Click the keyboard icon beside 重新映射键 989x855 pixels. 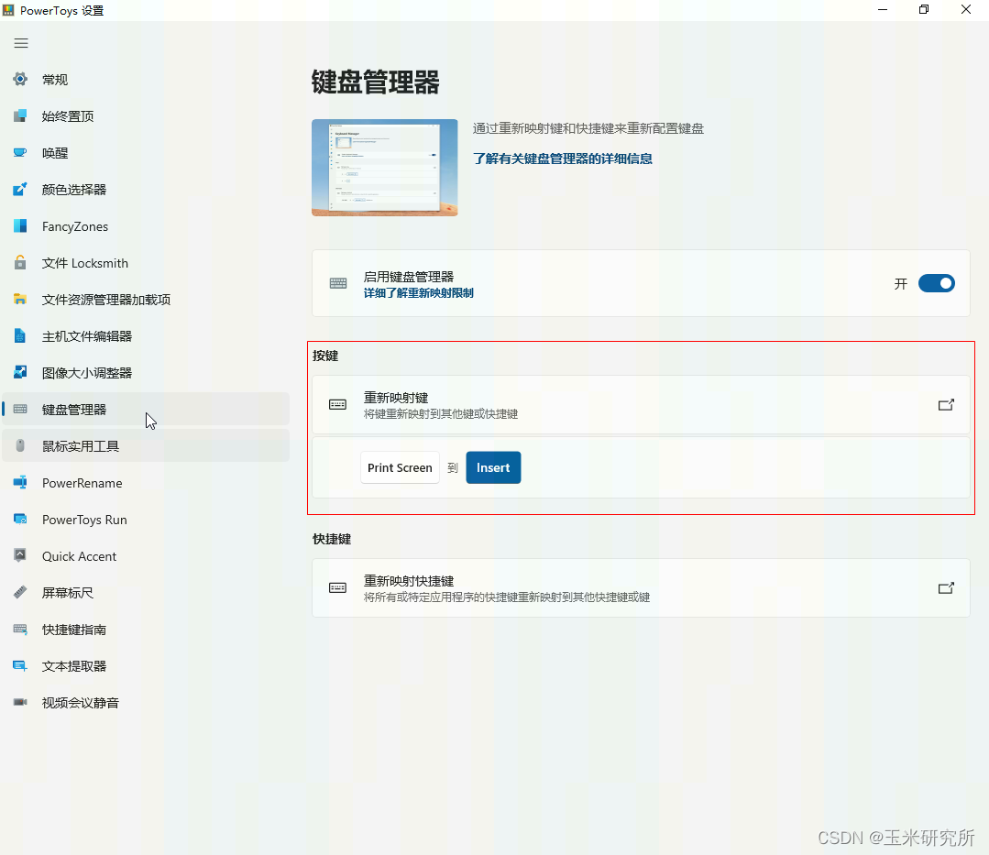[x=337, y=405]
